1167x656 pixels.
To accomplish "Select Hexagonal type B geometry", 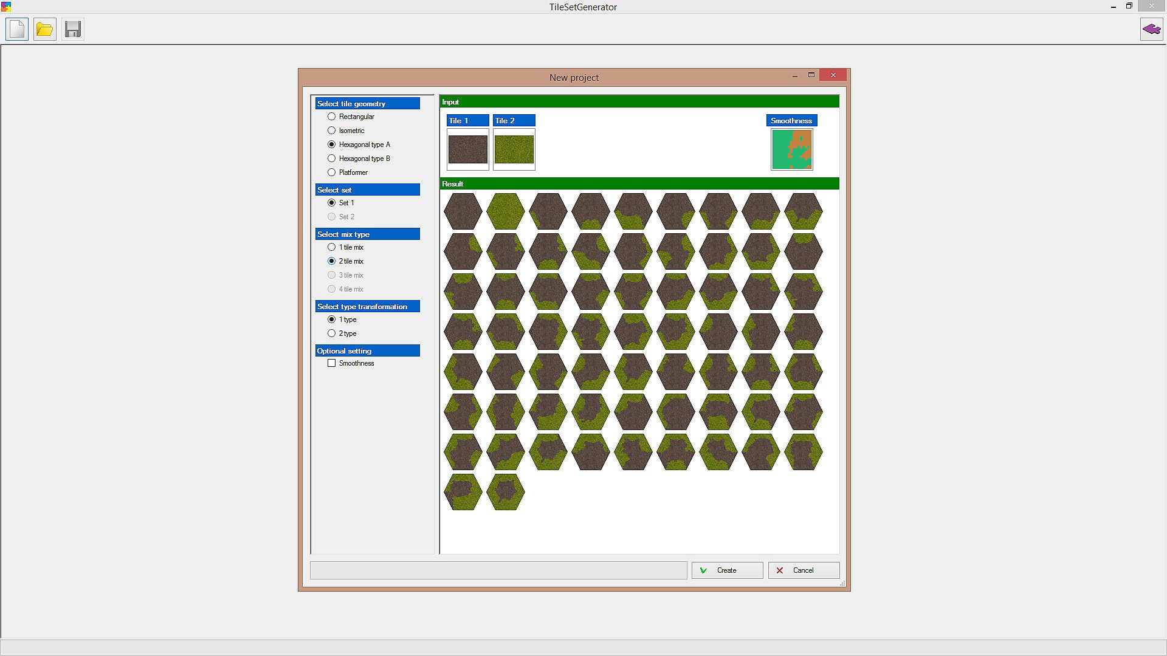I will [332, 159].
